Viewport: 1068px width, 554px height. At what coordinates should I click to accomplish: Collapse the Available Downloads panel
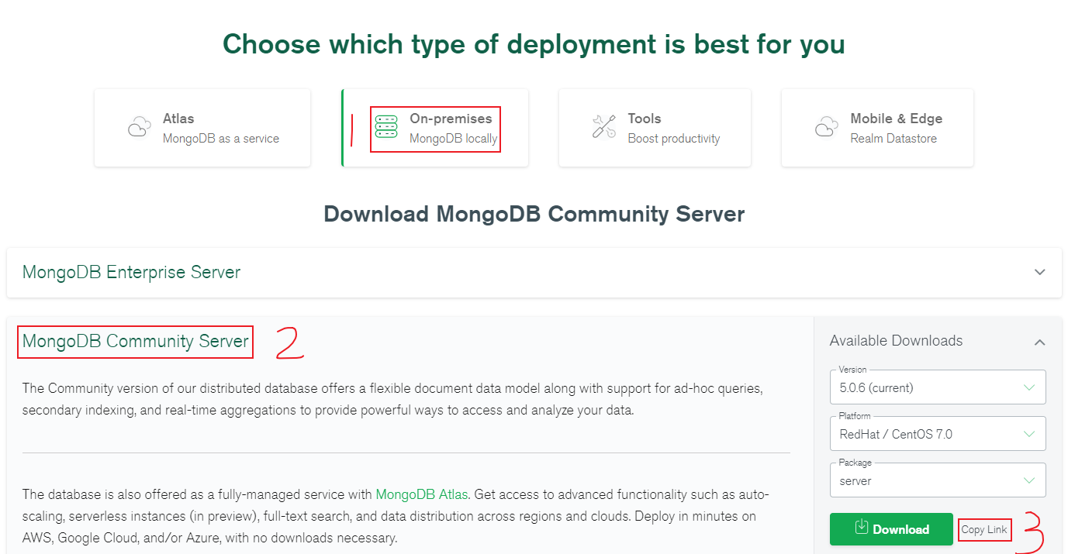(x=1040, y=342)
